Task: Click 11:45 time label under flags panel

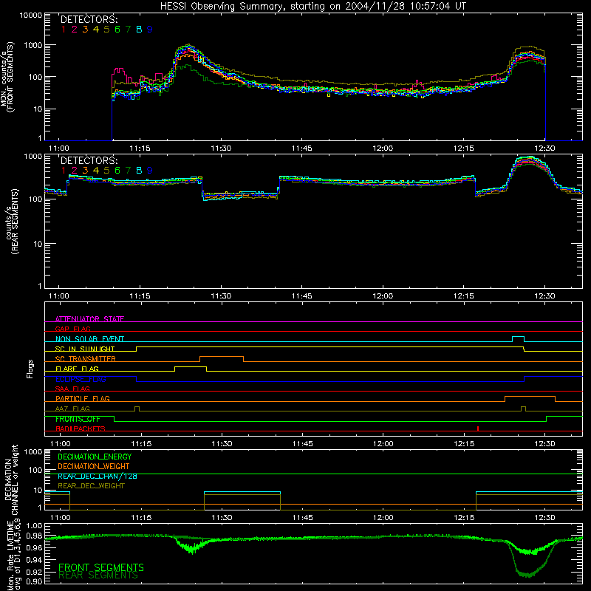Action: 303,444
